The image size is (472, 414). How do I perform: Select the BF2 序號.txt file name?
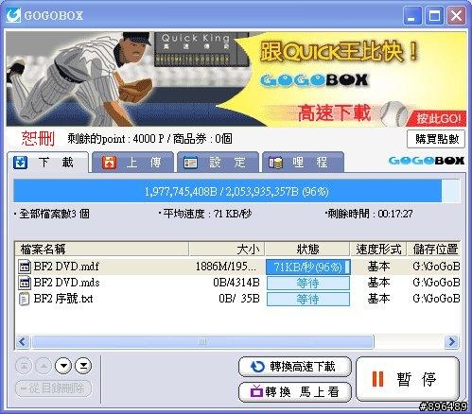click(x=63, y=299)
